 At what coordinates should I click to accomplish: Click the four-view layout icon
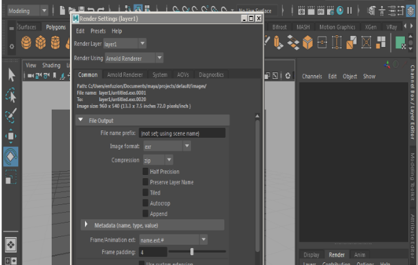click(10, 245)
